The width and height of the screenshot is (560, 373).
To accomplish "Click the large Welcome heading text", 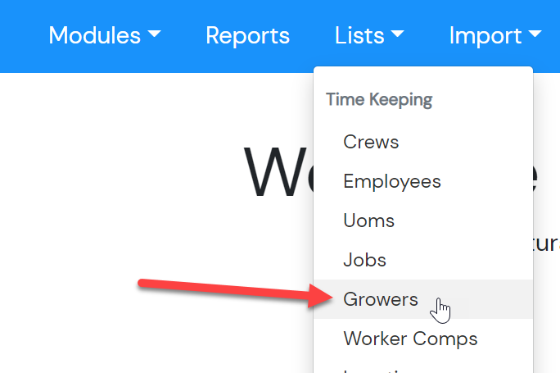I will click(x=278, y=171).
